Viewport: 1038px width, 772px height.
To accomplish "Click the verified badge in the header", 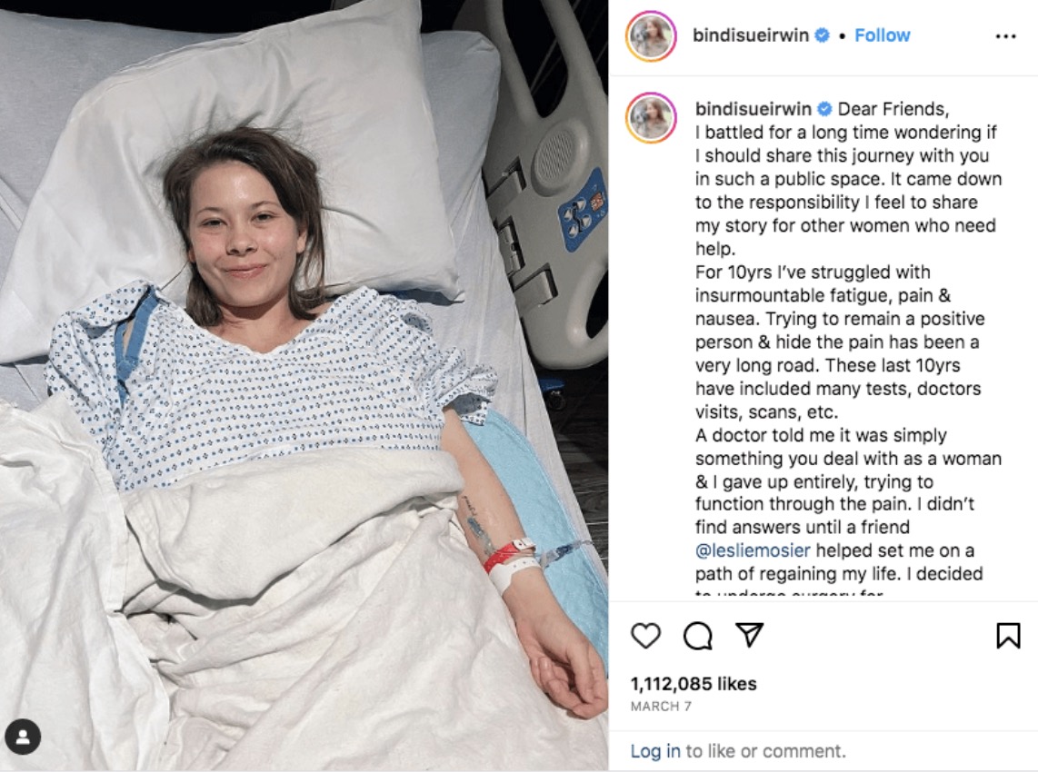I will point(822,35).
